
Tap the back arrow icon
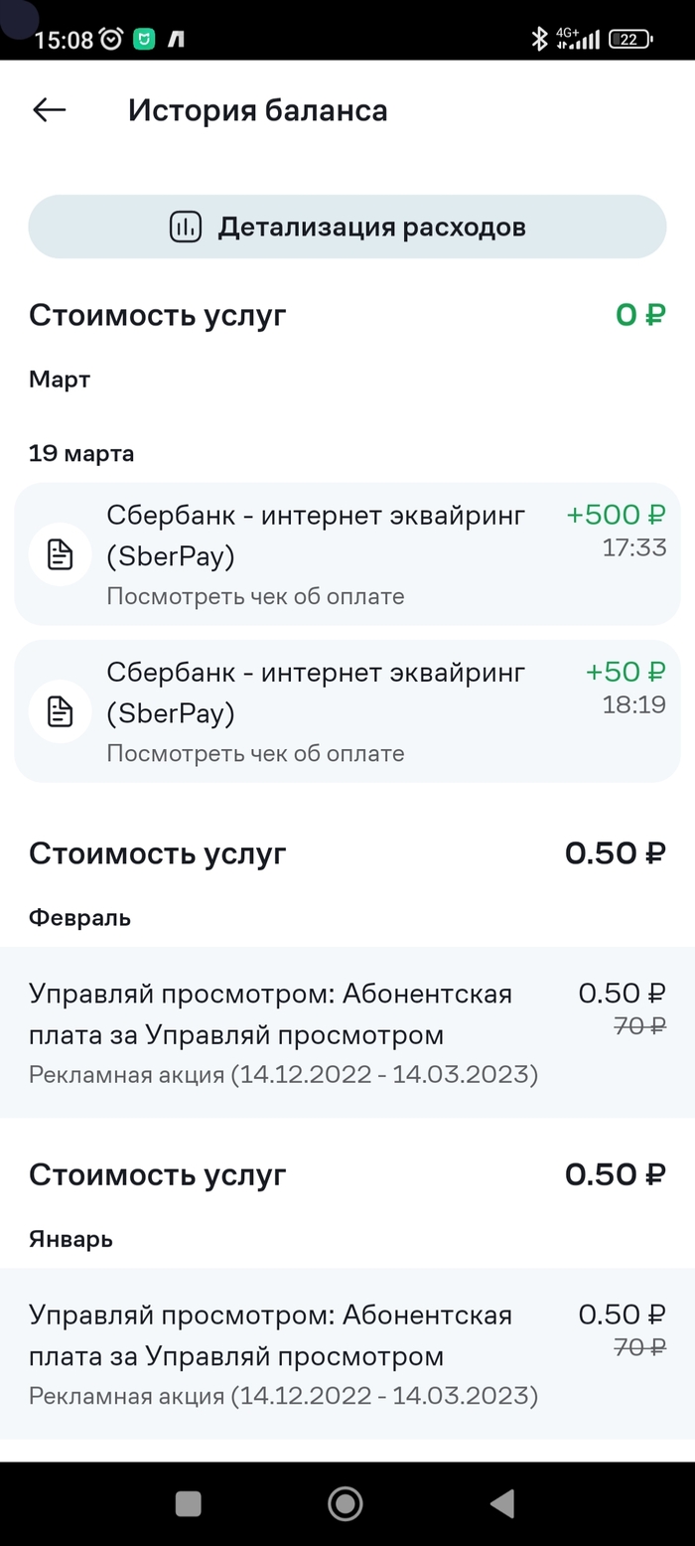(x=49, y=110)
